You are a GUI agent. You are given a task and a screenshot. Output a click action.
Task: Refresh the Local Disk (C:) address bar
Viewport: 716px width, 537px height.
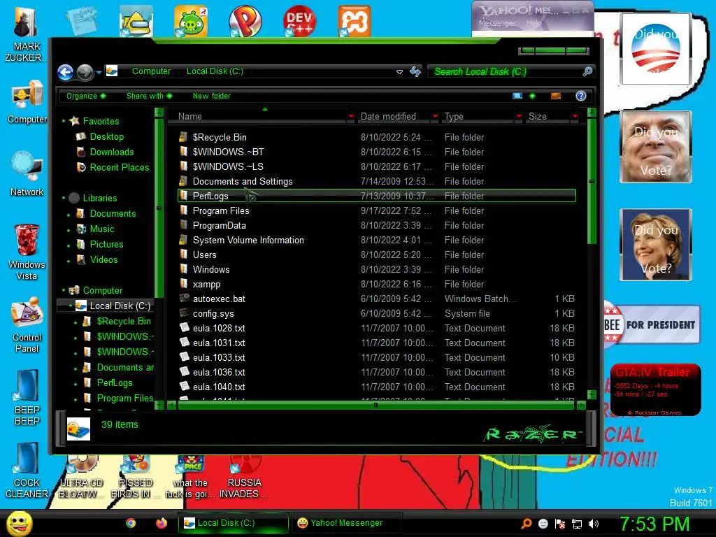click(x=415, y=72)
